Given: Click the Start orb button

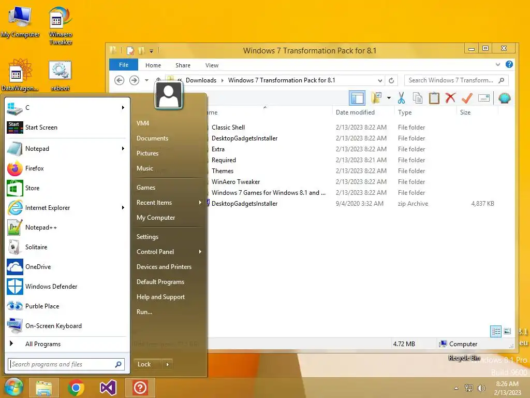Looking at the screenshot, I should tap(13, 388).
